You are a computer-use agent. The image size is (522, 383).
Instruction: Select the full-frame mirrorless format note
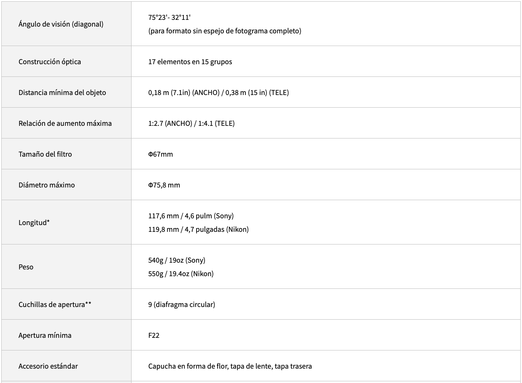pos(225,31)
